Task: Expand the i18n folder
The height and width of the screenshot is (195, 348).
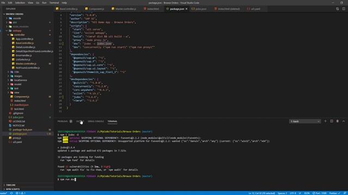Action: coord(16,72)
